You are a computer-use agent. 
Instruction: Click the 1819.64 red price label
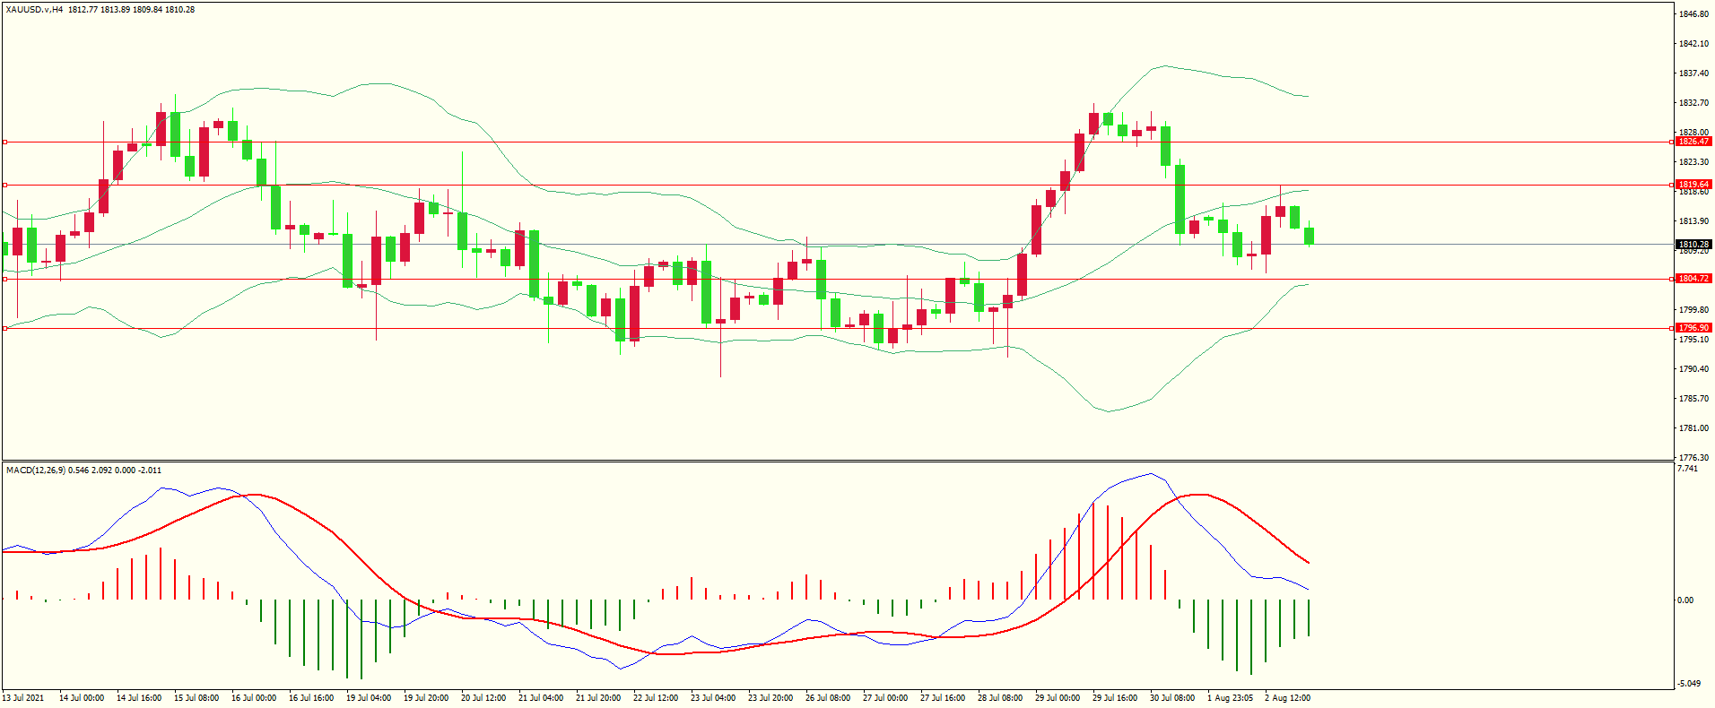tap(1693, 185)
